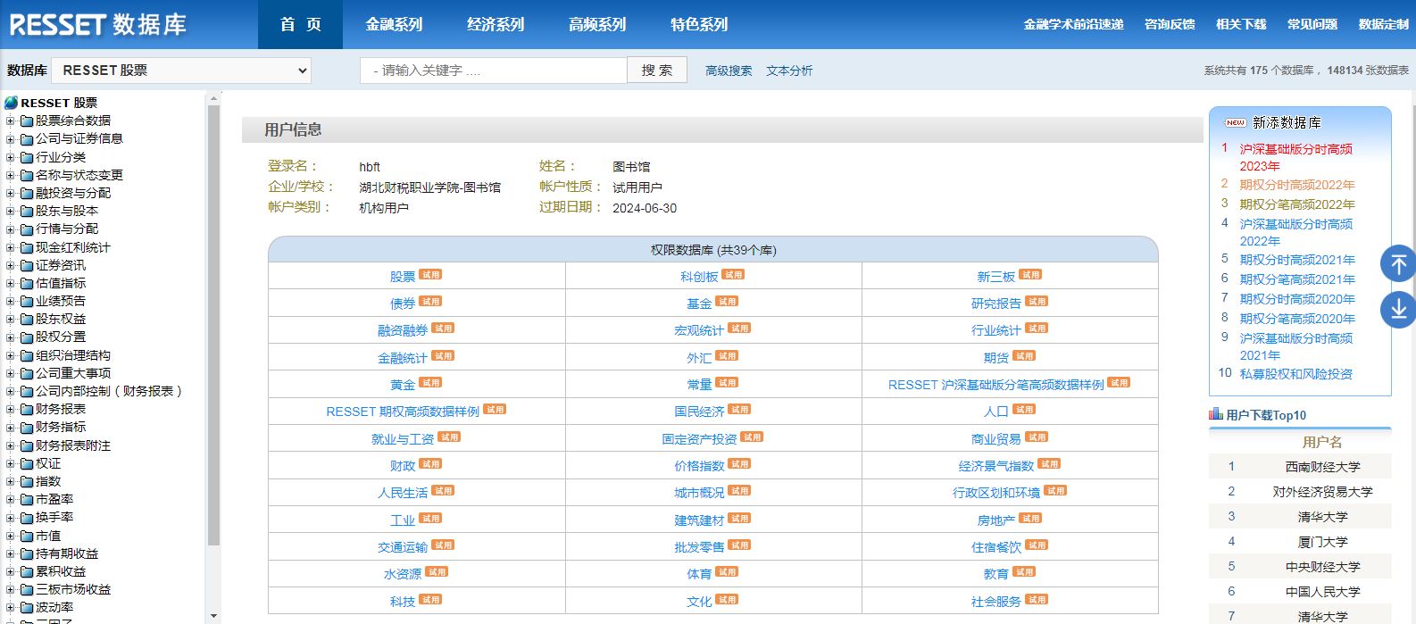Click the 用户下载Top10 bar chart icon
Image resolution: width=1416 pixels, height=624 pixels.
coord(1216,414)
